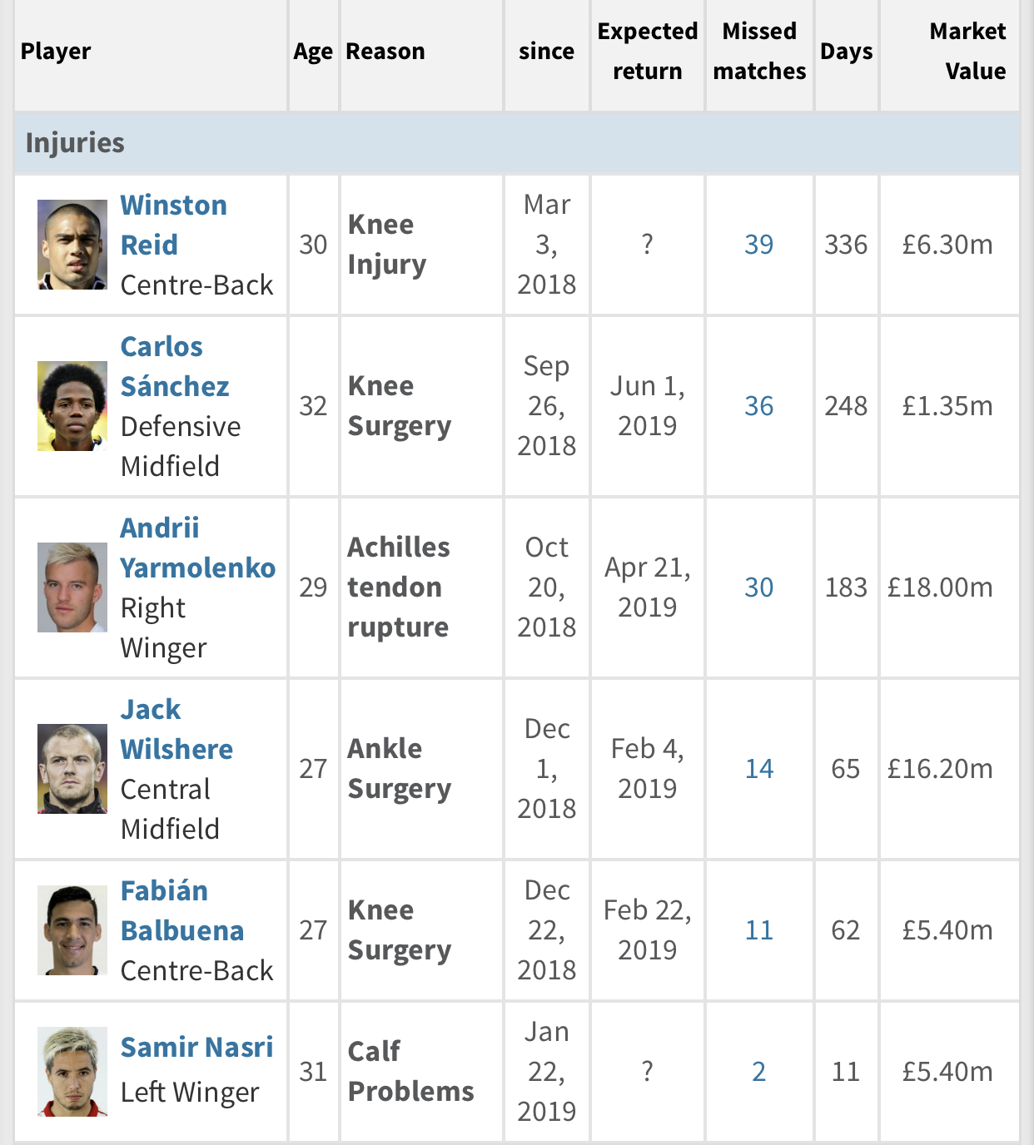This screenshot has height=1145, width=1034.
Task: Click the Samir Nasri name link
Action: pyautogui.click(x=196, y=1047)
